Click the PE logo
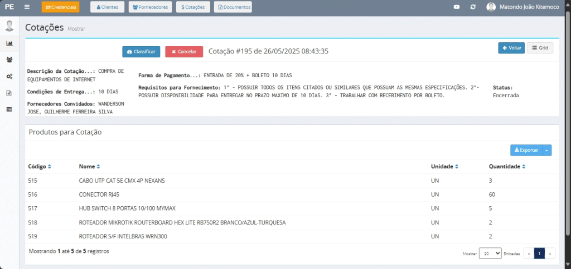This screenshot has height=269, width=571. 9,7
